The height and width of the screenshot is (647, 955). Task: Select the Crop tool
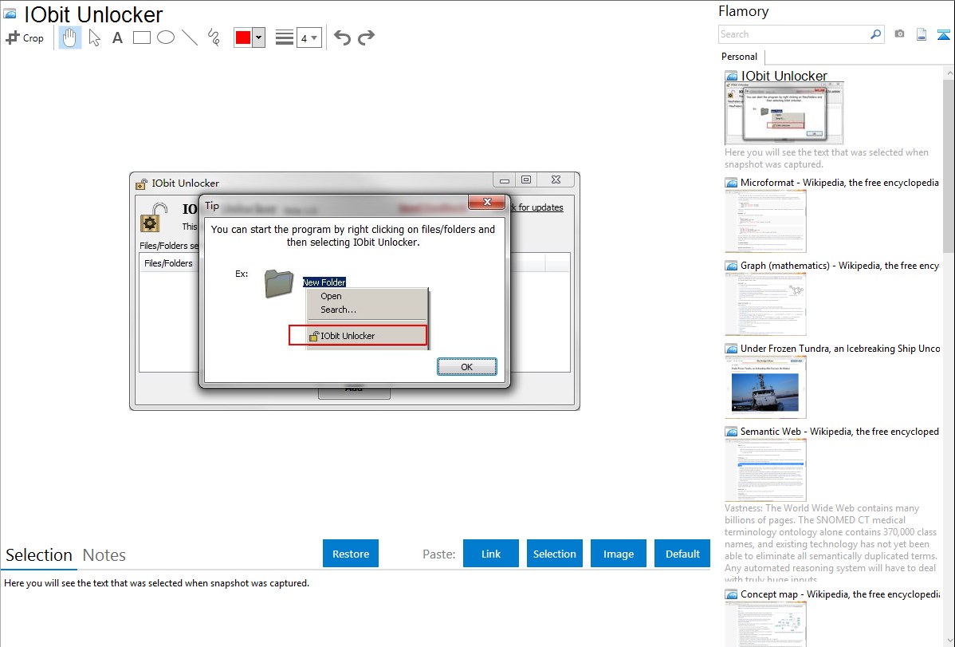(x=25, y=37)
